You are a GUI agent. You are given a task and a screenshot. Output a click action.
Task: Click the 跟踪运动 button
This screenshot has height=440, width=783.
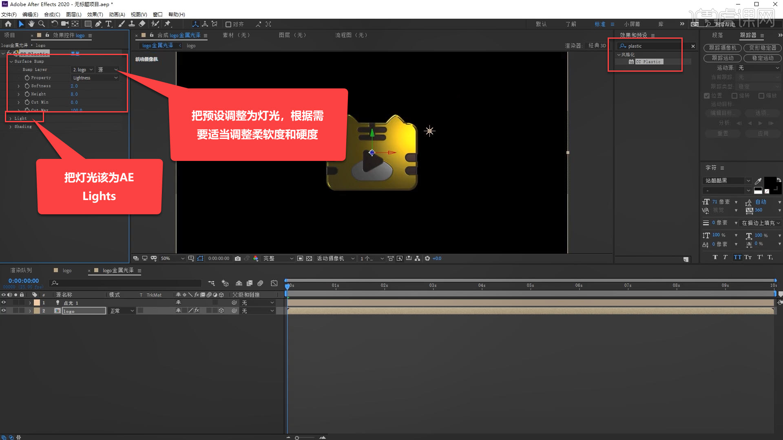pos(723,58)
